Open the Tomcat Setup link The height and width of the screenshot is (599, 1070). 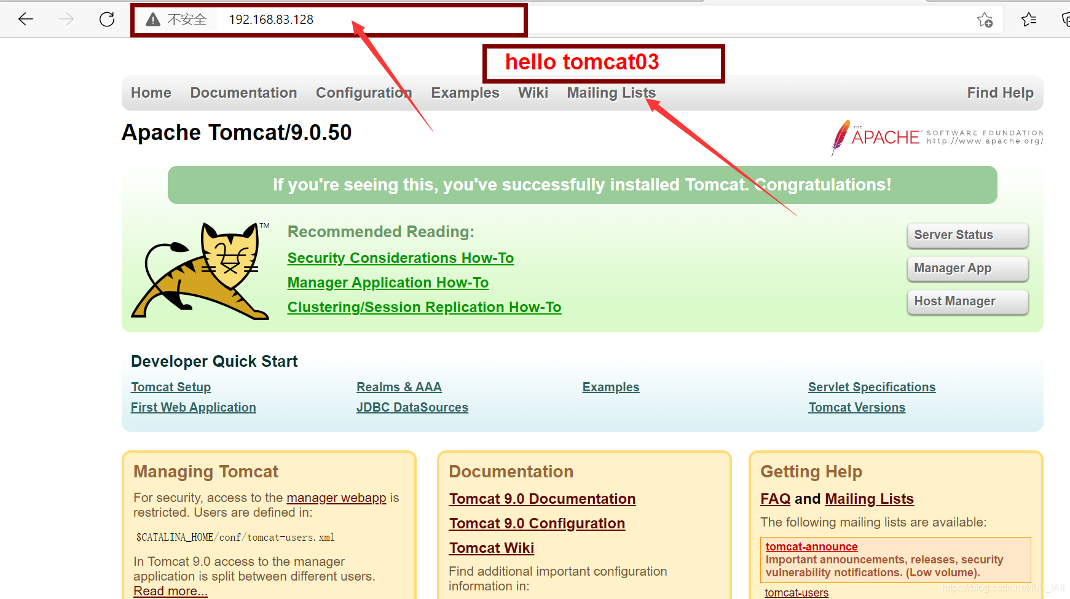point(171,387)
